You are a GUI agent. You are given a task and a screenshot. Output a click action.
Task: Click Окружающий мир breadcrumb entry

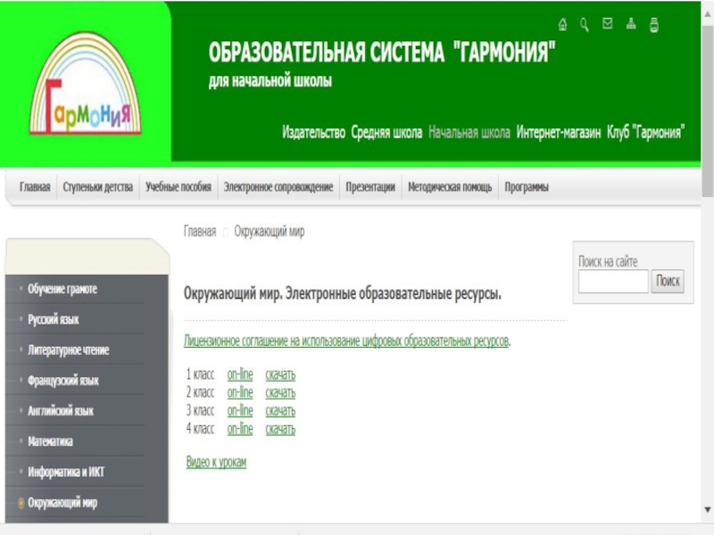(270, 232)
